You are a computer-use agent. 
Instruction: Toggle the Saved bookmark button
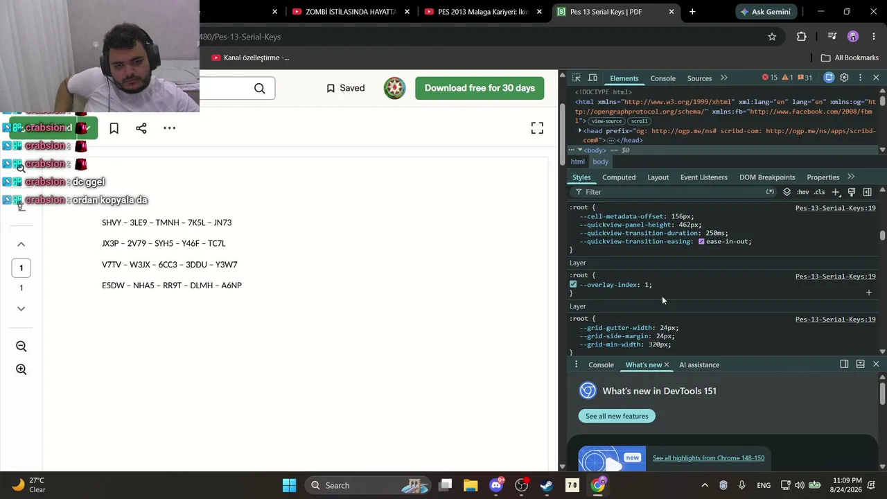coord(345,88)
